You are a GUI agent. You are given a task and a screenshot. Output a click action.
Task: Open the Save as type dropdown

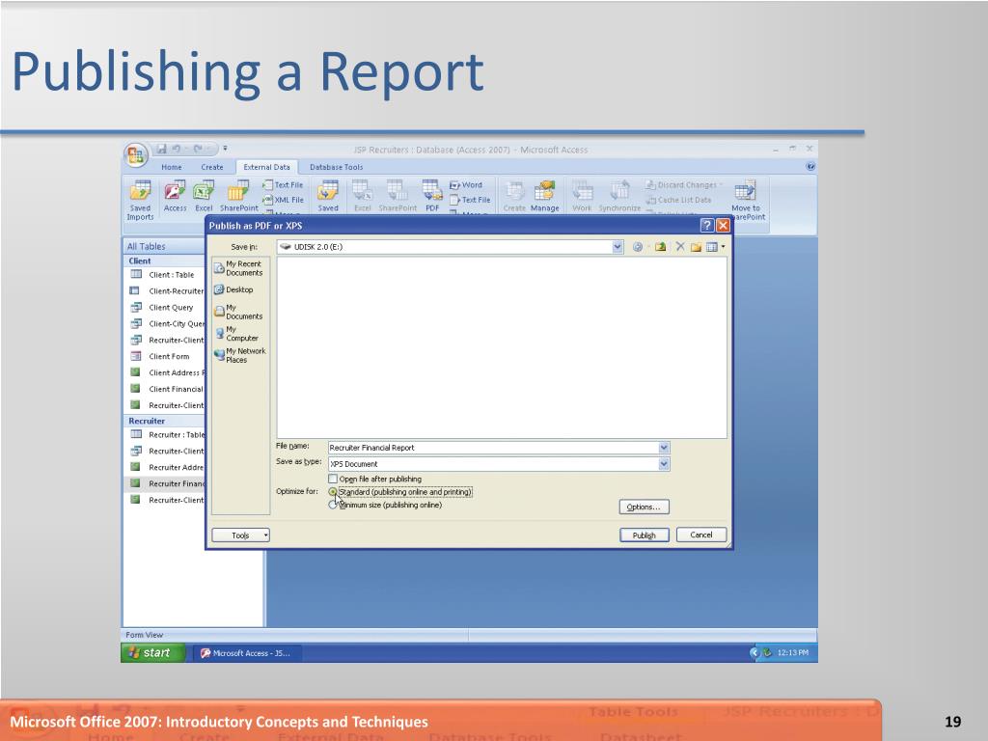click(x=664, y=464)
